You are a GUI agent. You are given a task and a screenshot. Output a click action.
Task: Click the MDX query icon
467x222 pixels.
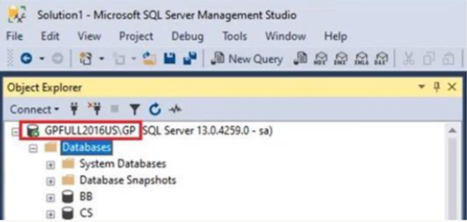tap(321, 59)
